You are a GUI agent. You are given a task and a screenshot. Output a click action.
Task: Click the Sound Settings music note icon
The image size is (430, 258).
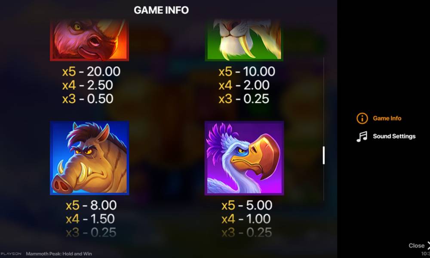(x=362, y=136)
